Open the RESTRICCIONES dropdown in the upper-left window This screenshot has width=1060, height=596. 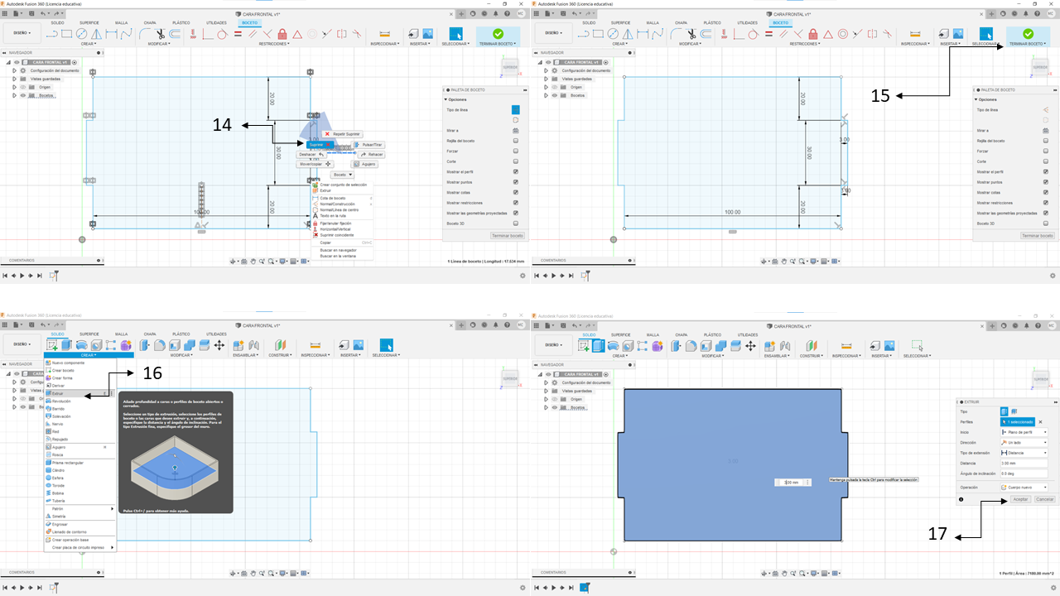(272, 44)
